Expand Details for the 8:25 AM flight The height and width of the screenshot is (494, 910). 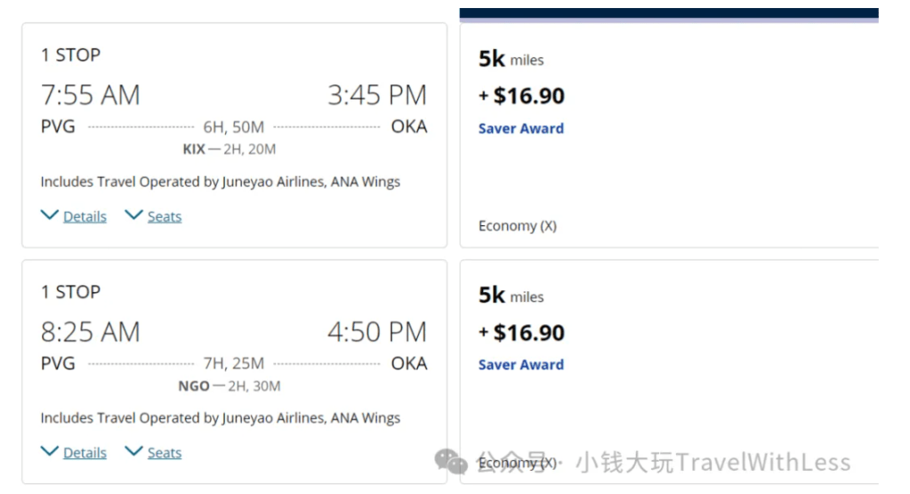pyautogui.click(x=85, y=453)
